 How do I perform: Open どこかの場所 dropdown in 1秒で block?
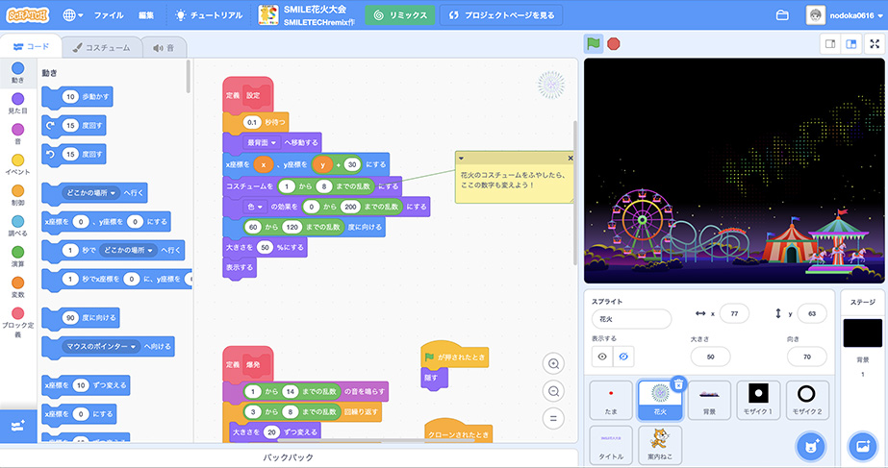128,250
